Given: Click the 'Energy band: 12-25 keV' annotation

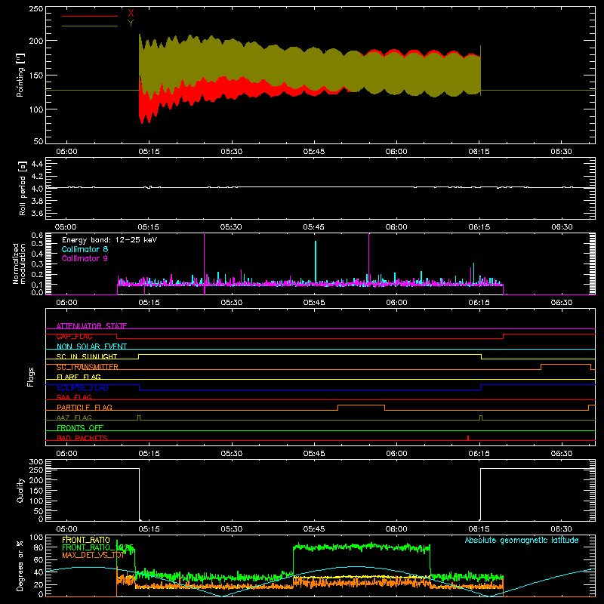Looking at the screenshot, I should [109, 240].
